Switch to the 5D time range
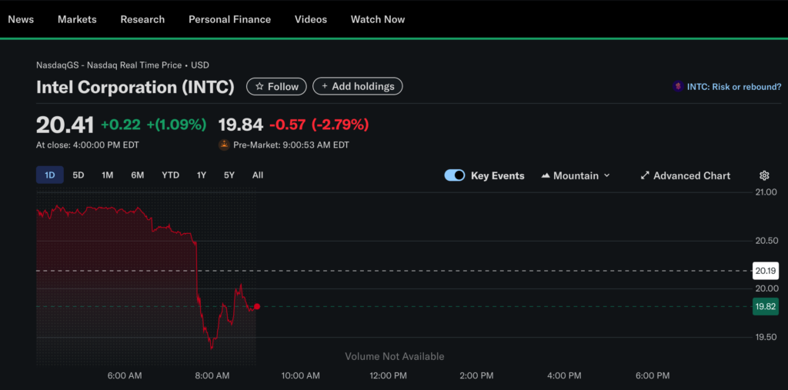The height and width of the screenshot is (390, 788). pos(78,175)
